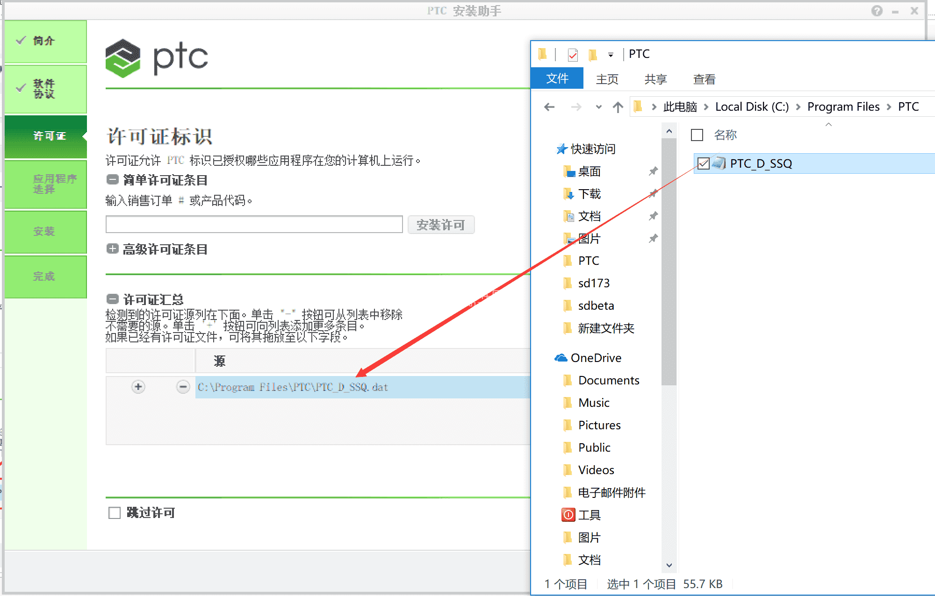Enable the 跳过许可 checkbox
Viewport: 935px width, 596px height.
tap(115, 512)
